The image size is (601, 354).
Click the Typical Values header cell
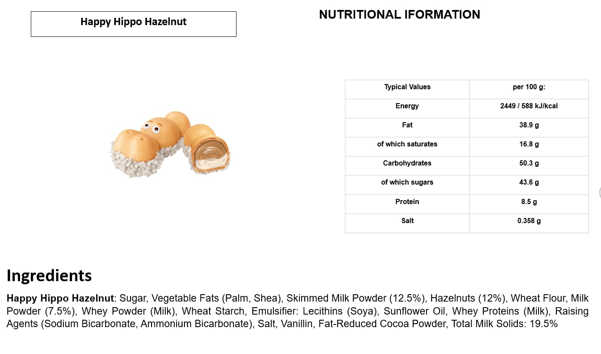pos(407,87)
